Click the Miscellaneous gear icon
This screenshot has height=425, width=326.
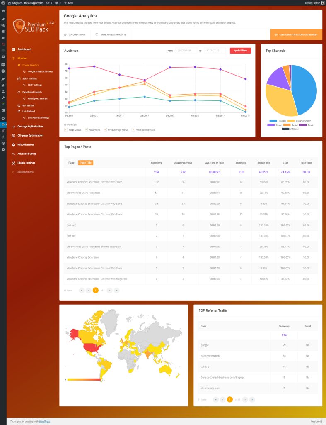14,145
